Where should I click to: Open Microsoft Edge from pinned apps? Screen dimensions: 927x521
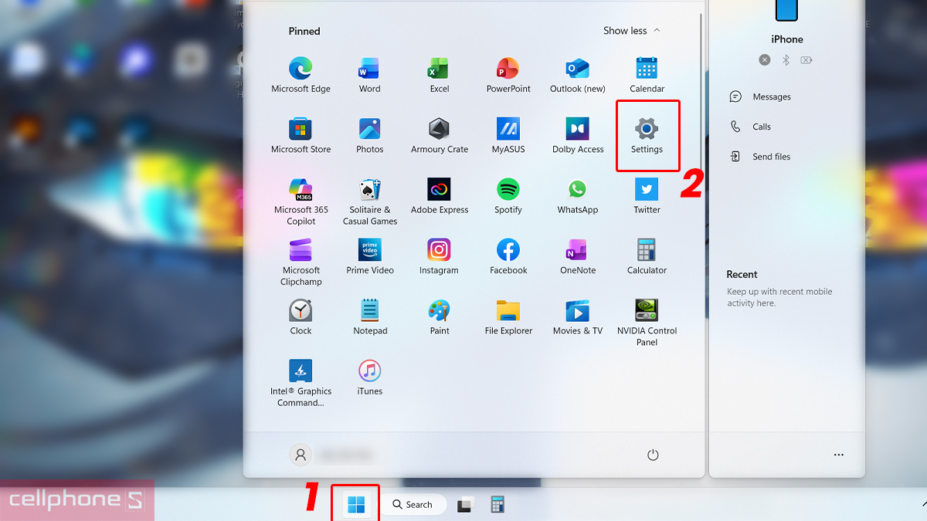tap(301, 76)
